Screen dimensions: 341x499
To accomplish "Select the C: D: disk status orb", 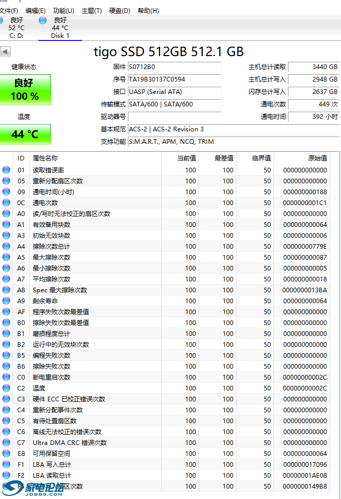I will click(1, 20).
